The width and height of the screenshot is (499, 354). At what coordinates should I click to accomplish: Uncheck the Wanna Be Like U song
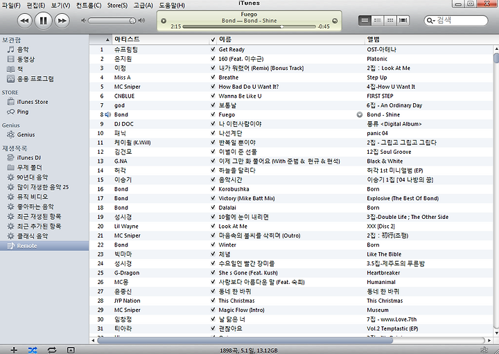pos(213,96)
